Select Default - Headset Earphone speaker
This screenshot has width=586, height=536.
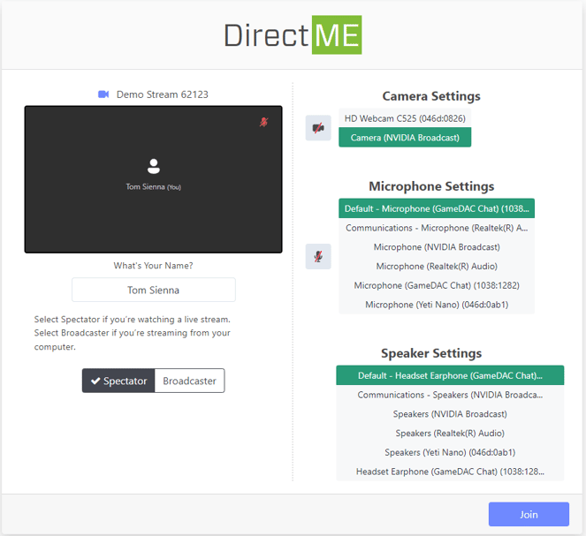[450, 375]
